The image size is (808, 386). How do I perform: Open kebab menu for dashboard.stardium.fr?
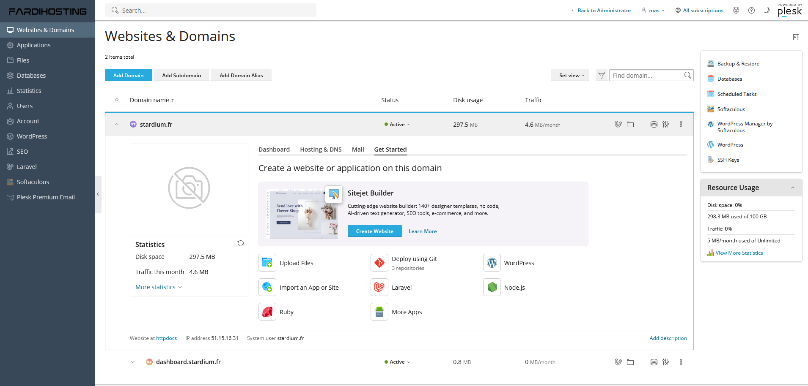(x=681, y=362)
